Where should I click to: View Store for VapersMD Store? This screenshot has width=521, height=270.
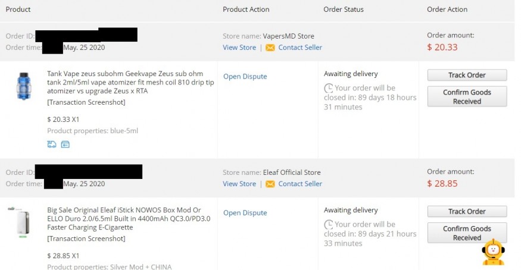pos(239,48)
